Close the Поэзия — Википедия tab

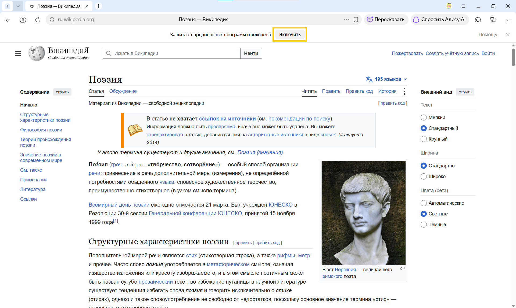point(87,6)
